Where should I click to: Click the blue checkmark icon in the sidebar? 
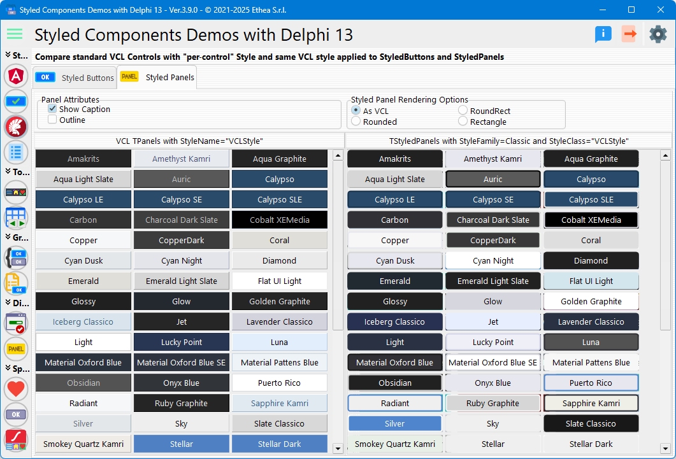point(15,101)
